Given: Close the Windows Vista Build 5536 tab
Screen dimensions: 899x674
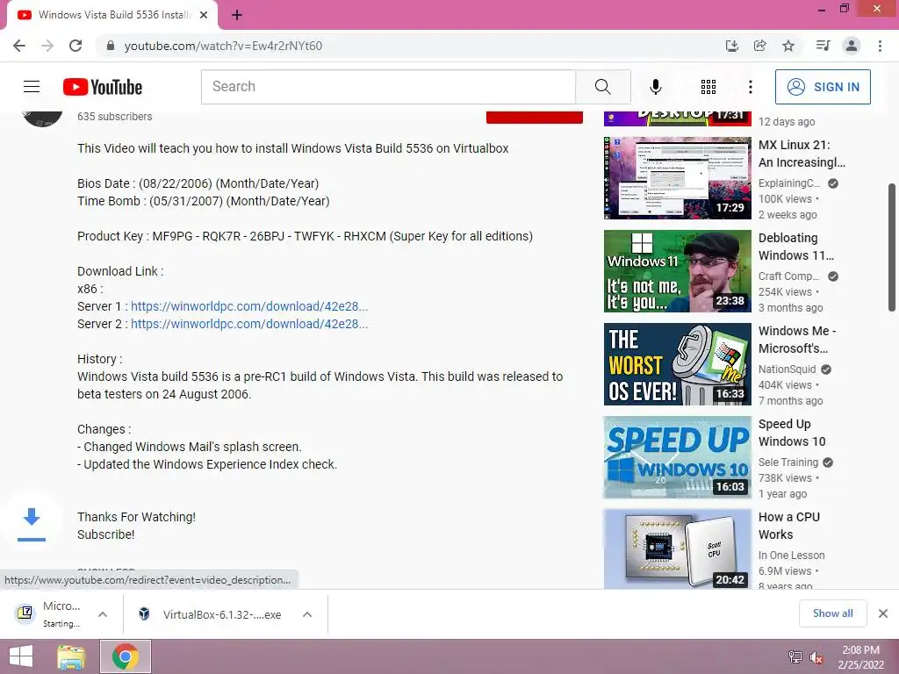Looking at the screenshot, I should pyautogui.click(x=204, y=16).
